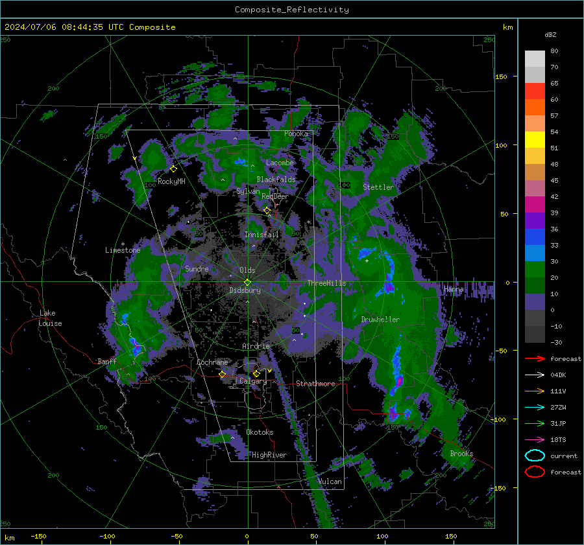Click the Innisfail city label
This screenshot has width=584, height=545.
click(262, 235)
